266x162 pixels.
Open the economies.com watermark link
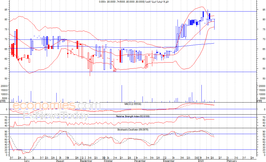56,105
